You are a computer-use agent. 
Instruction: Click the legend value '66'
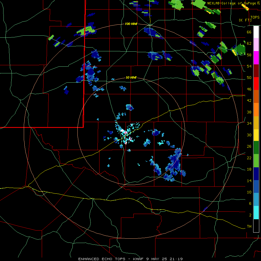tap(249, 32)
